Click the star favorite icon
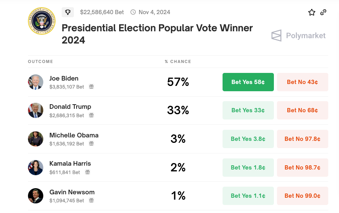Viewport: 339px width, 213px height. 312,12
